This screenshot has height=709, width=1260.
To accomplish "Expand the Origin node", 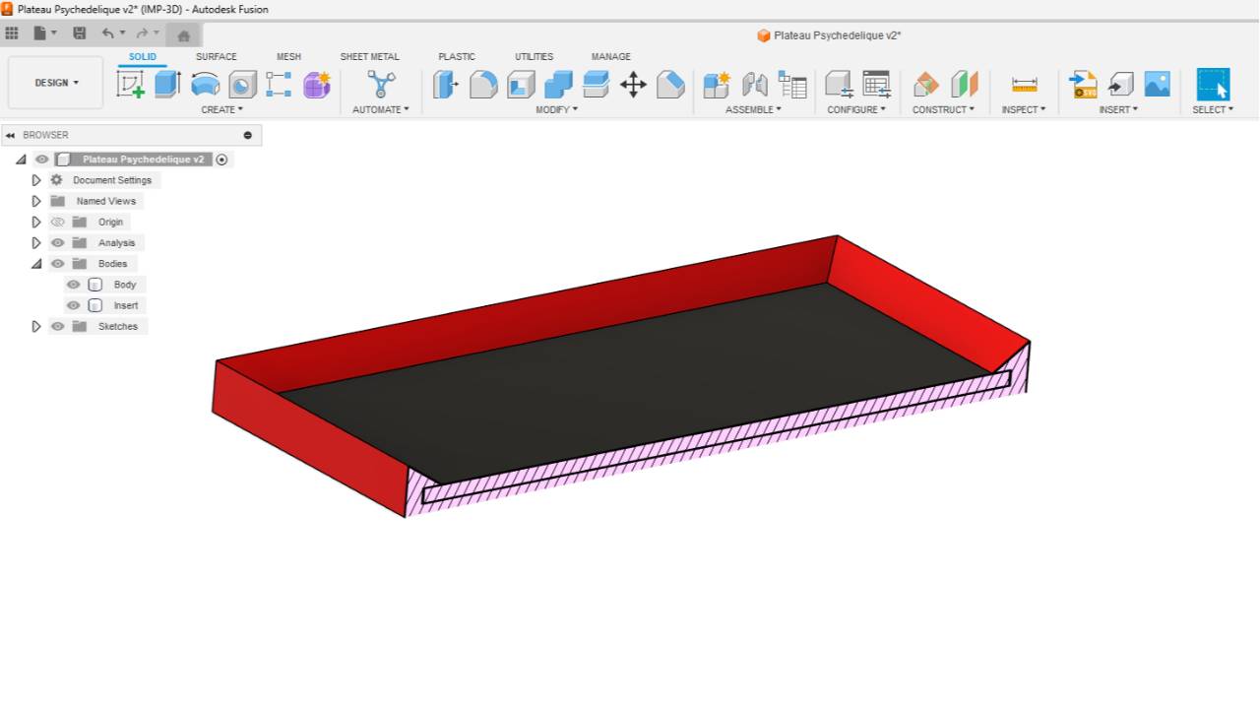I will click(x=36, y=223).
